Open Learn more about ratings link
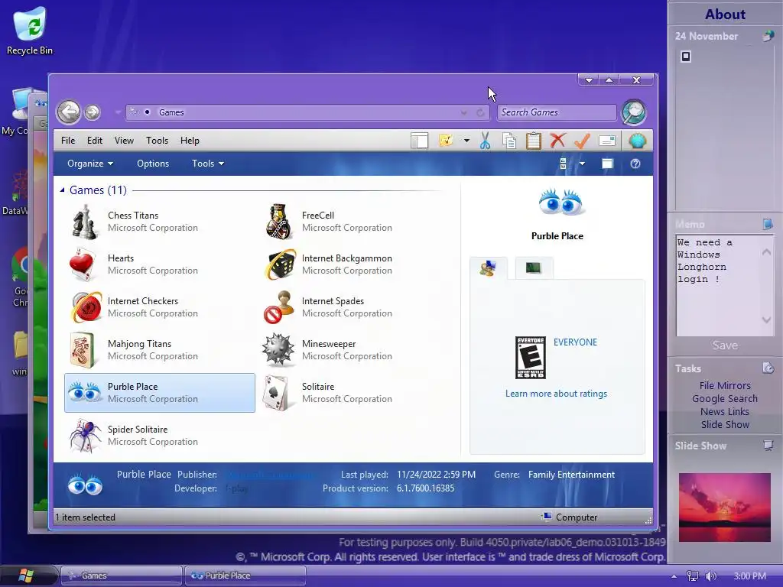This screenshot has height=587, width=783. click(557, 394)
